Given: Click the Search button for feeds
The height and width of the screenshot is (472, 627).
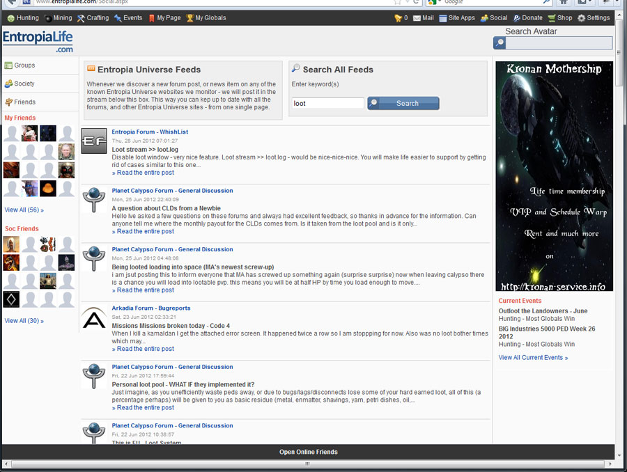Looking at the screenshot, I should (x=403, y=104).
